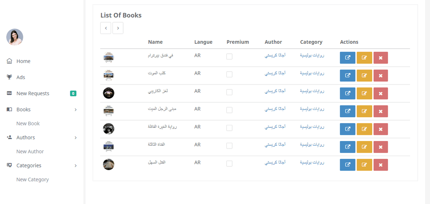Image resolution: width=430 pixels, height=204 pixels.
Task: Select New Category under Categories
Action: [x=33, y=180]
